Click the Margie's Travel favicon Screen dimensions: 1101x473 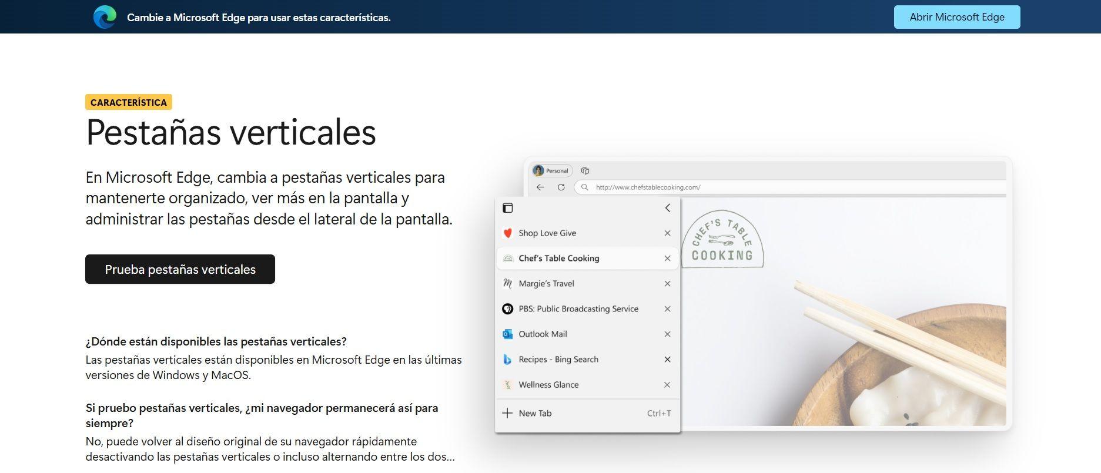(x=508, y=284)
